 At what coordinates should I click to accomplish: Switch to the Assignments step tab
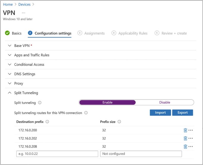click(x=94, y=33)
